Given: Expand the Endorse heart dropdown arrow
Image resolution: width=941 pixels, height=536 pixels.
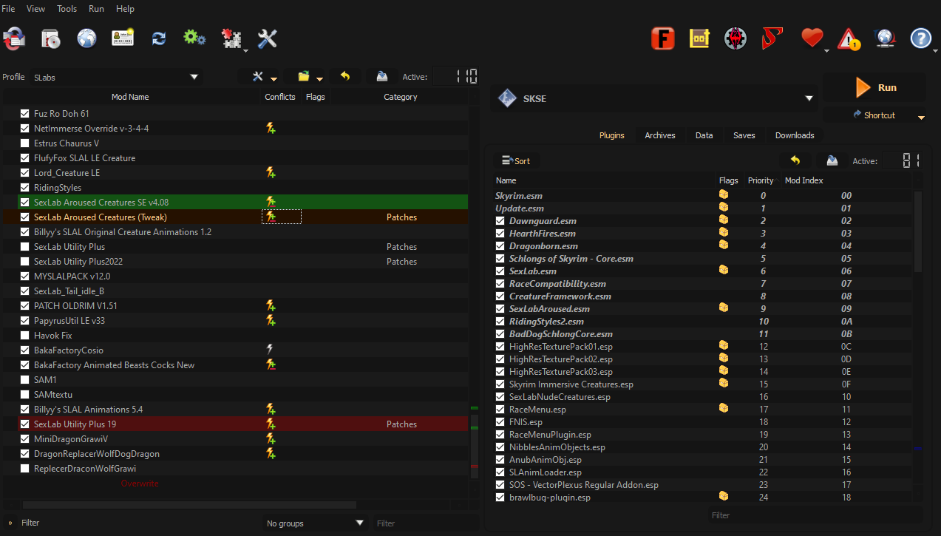Looking at the screenshot, I should click(x=827, y=50).
